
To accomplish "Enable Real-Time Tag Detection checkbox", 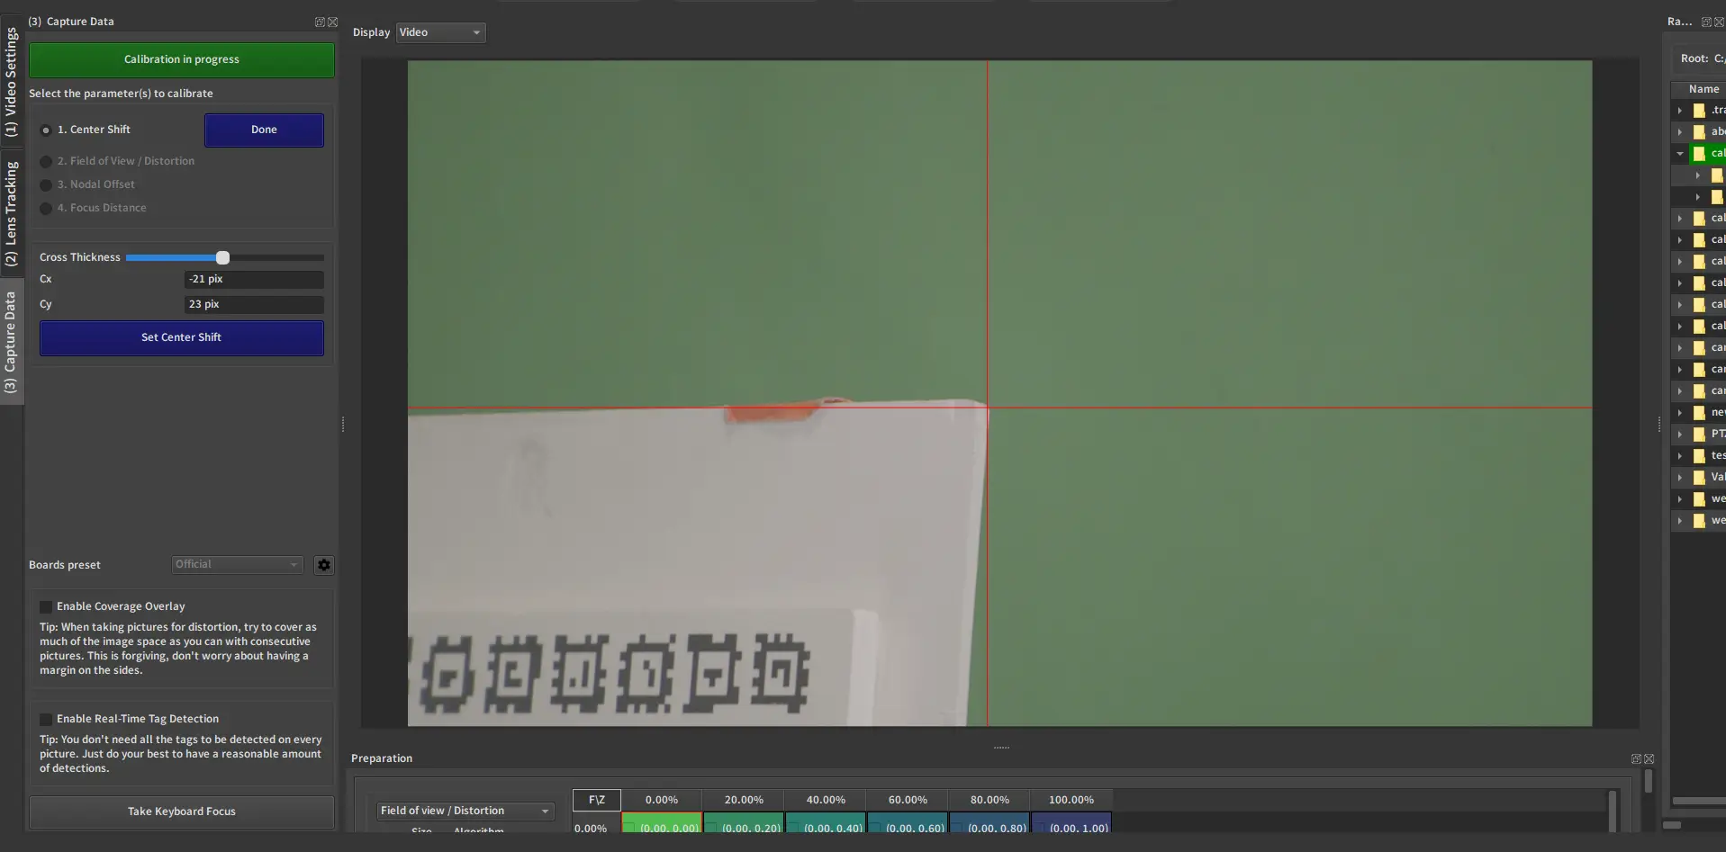I will 46,720.
